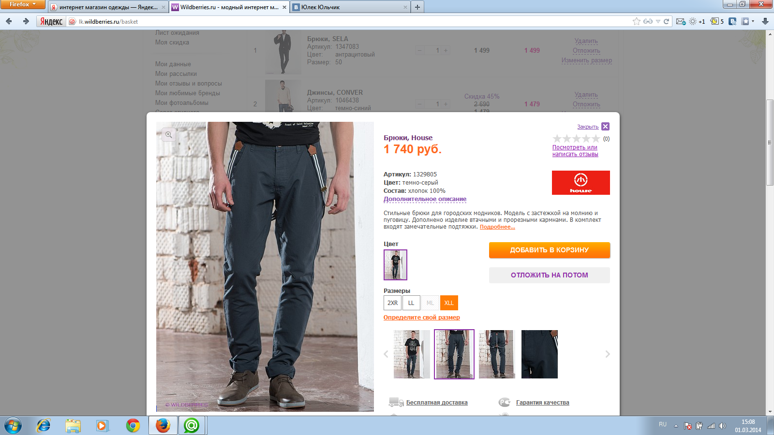Select the fourth thumbnail close-up view

[x=539, y=354]
